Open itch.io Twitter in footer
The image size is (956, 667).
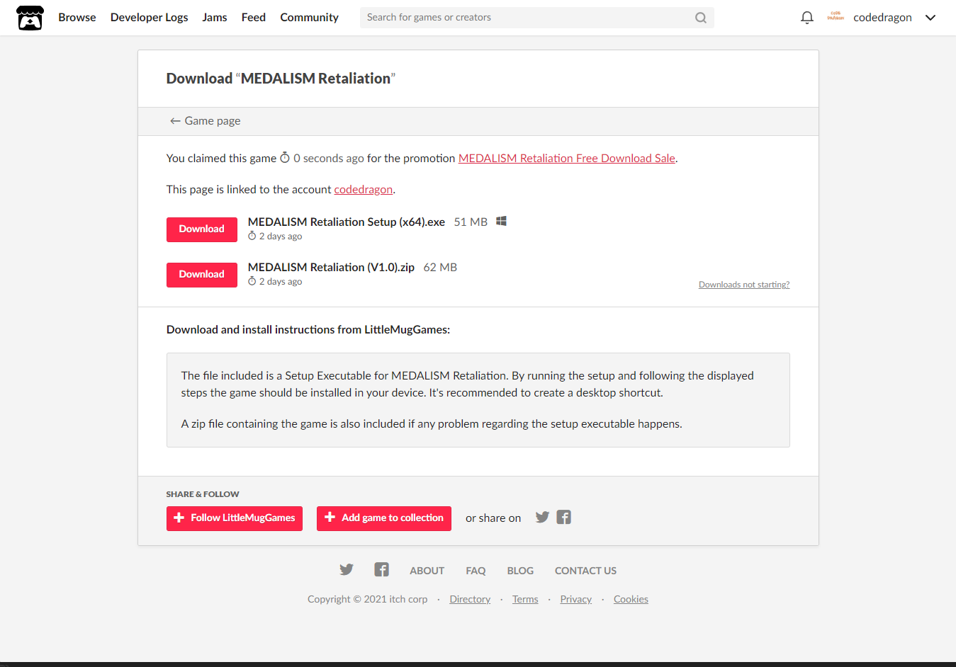347,569
